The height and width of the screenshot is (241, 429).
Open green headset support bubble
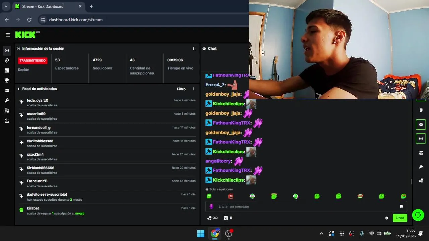(418, 215)
